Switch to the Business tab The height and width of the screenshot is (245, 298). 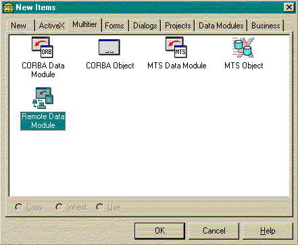coord(266,26)
